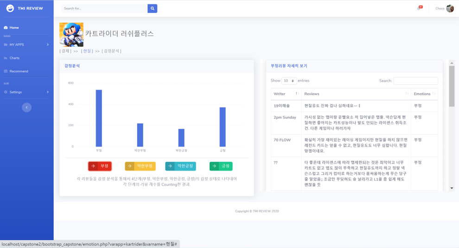Click the KartRider app thumbnail image
The width and height of the screenshot is (459, 248).
tap(71, 35)
